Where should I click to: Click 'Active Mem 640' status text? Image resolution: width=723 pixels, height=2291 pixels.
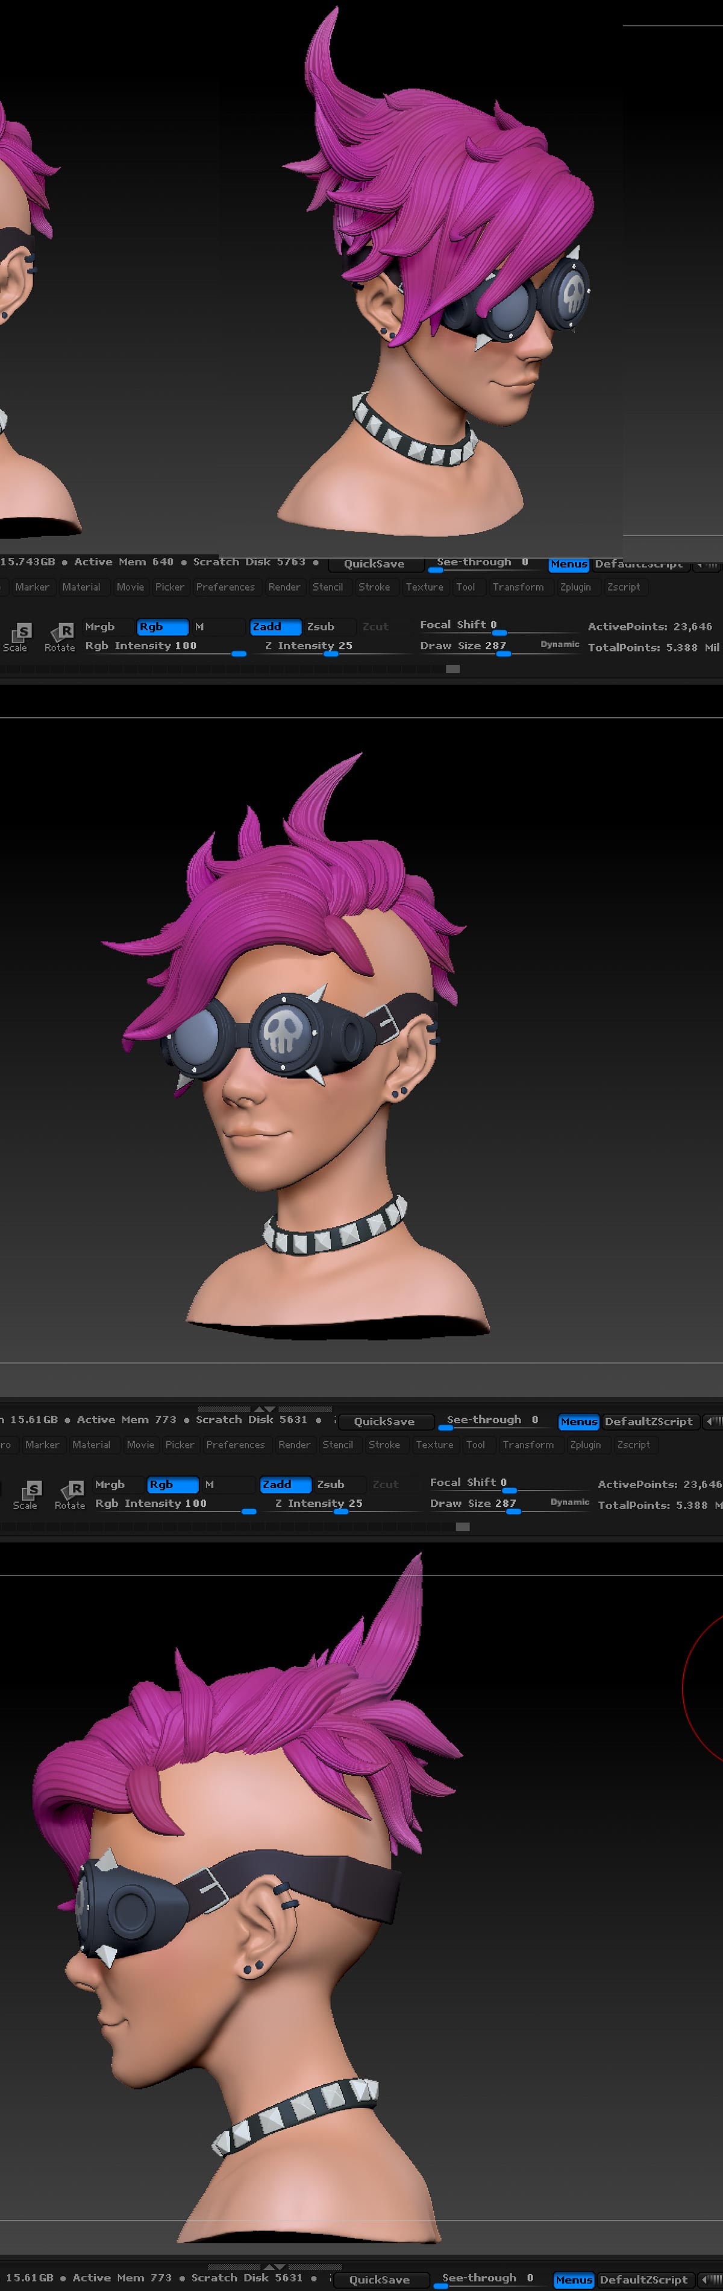[124, 562]
